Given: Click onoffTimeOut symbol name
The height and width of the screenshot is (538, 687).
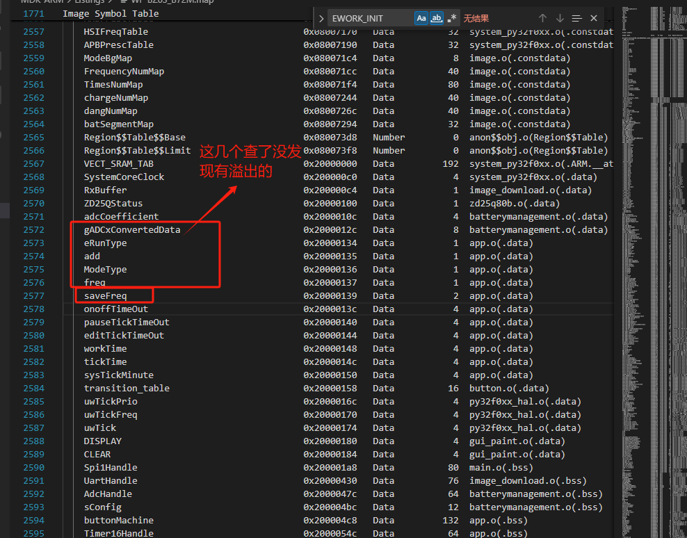Looking at the screenshot, I should click(x=115, y=309).
